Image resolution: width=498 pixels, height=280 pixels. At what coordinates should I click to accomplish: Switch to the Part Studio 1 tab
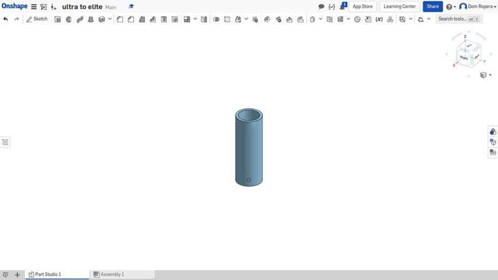click(57, 274)
